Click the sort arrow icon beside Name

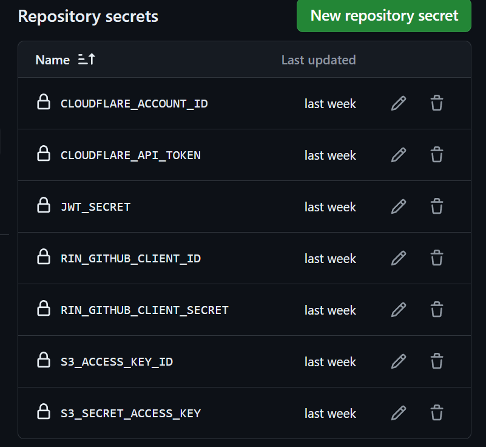click(87, 60)
